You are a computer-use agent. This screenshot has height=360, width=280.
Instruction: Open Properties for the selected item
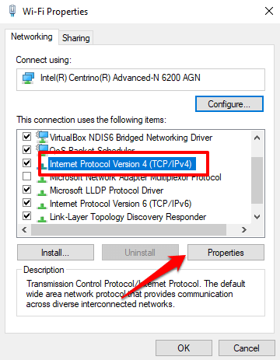tap(226, 253)
